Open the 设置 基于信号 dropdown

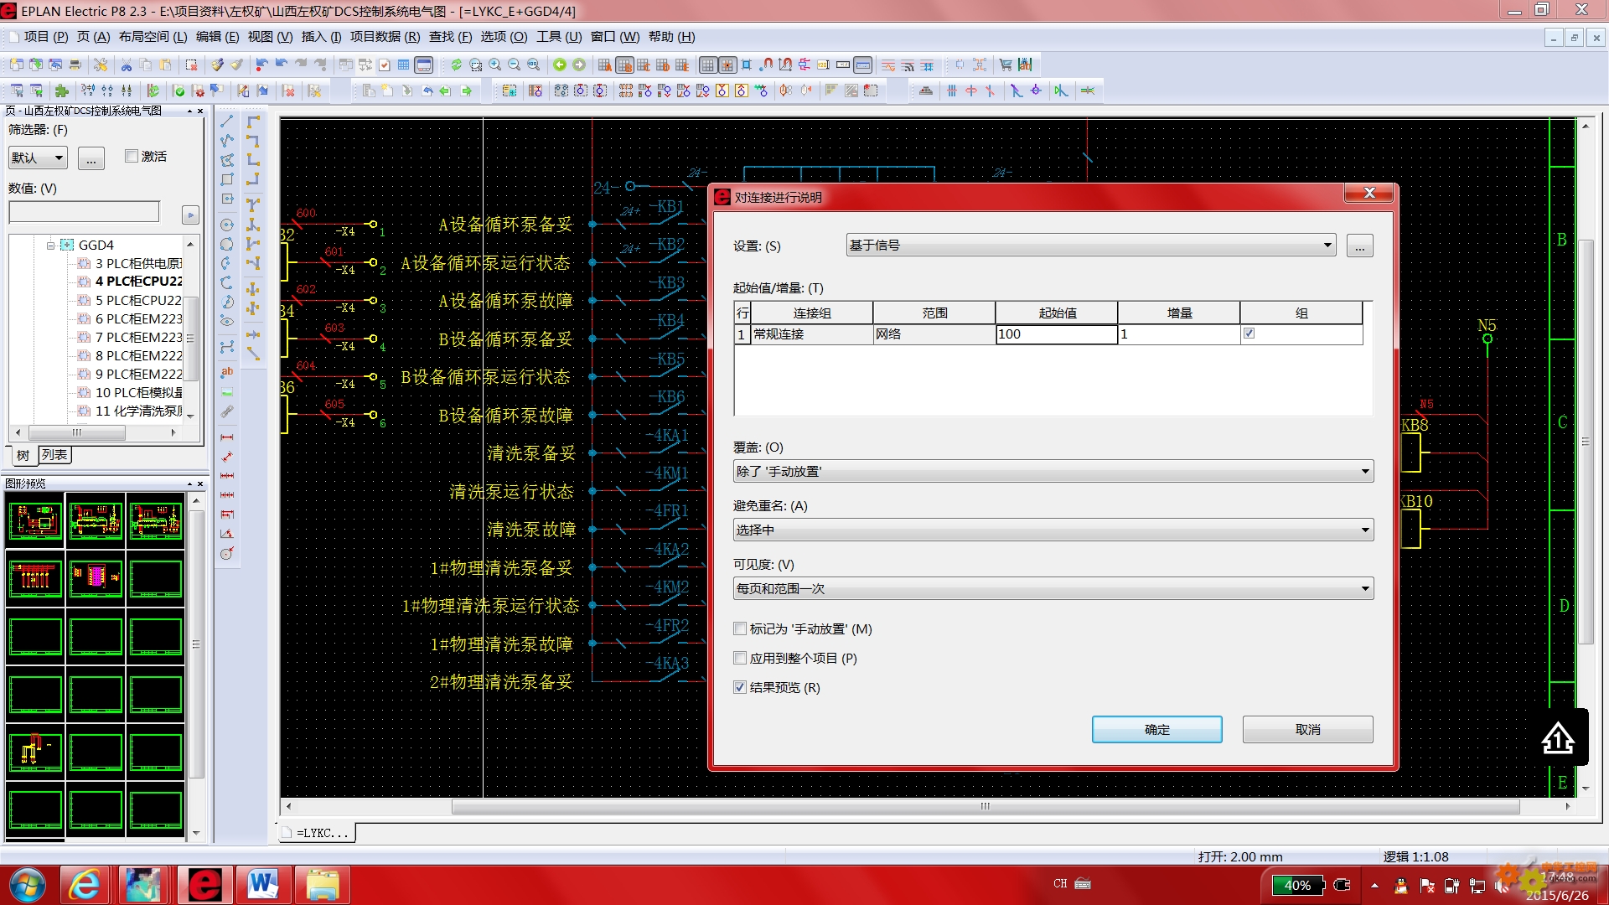click(1091, 246)
